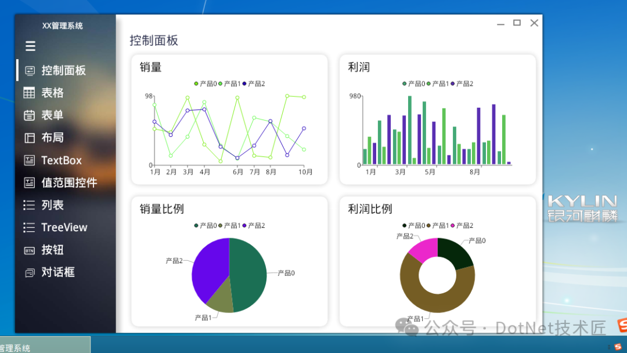Image resolution: width=627 pixels, height=353 pixels.
Task: Maximize the management system window
Action: click(517, 23)
